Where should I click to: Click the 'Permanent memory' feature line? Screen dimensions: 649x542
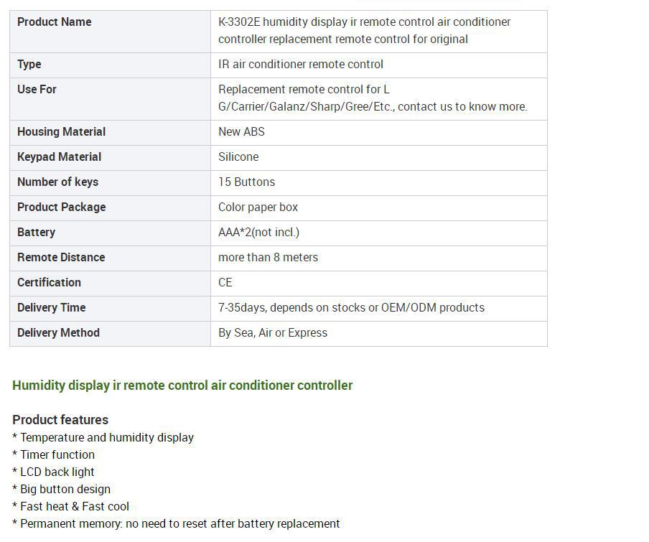pyautogui.click(x=176, y=523)
